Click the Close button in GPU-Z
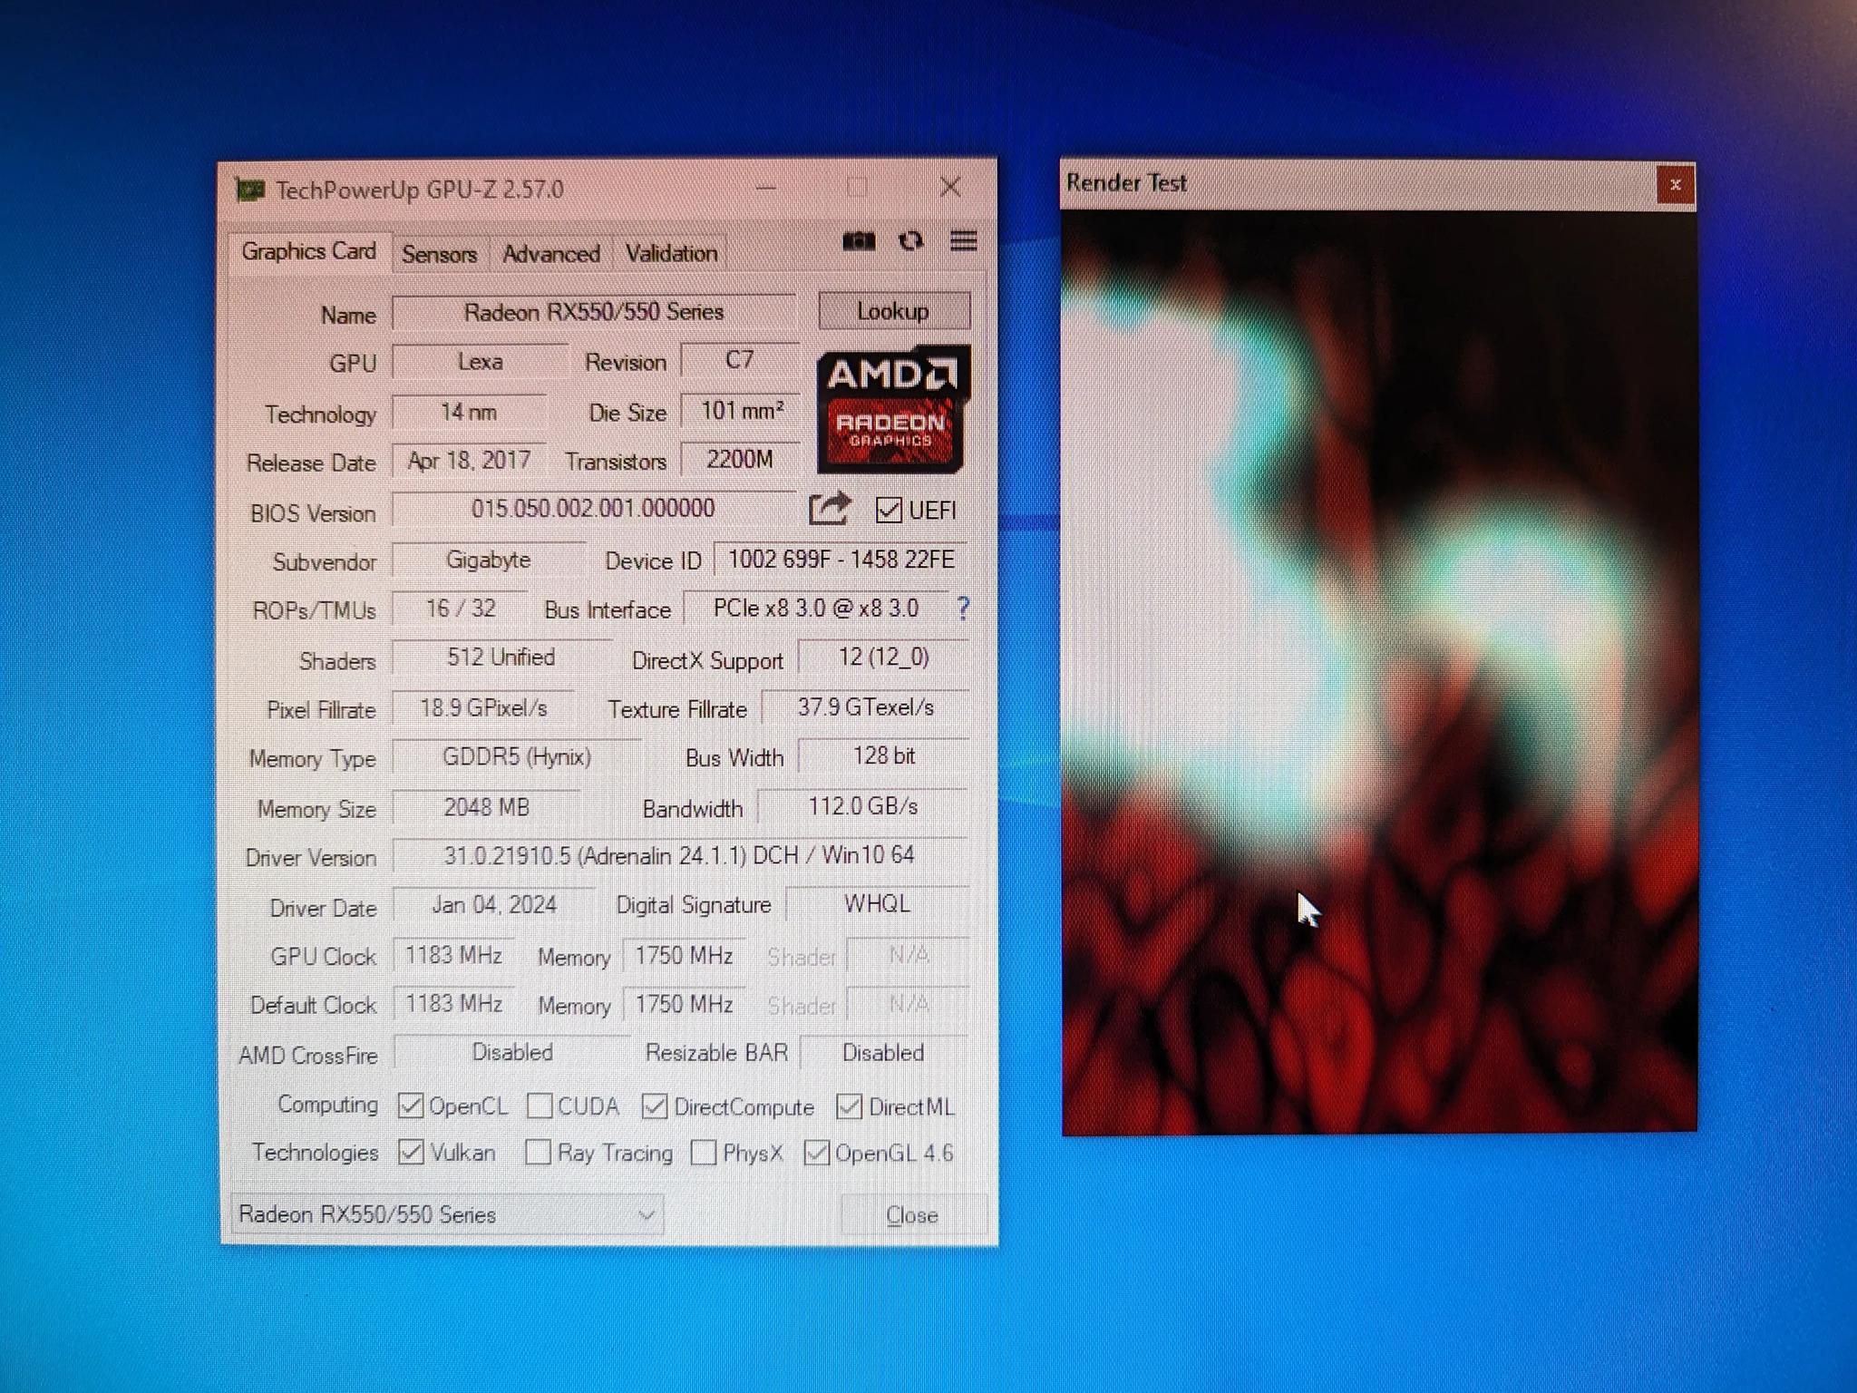This screenshot has height=1393, width=1857. click(913, 1215)
